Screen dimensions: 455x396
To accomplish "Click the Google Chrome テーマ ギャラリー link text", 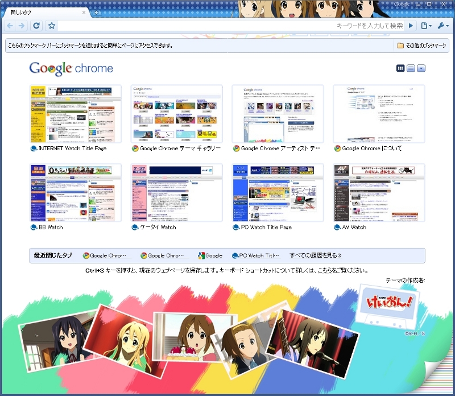I will pos(180,148).
